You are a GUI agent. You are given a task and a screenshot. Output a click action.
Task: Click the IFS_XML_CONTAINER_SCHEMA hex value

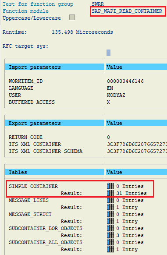(137, 151)
